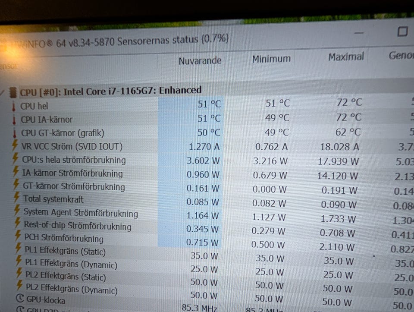The width and height of the screenshot is (414, 312).
Task: Click the maximum value 2.110 W
Action: 337,247
